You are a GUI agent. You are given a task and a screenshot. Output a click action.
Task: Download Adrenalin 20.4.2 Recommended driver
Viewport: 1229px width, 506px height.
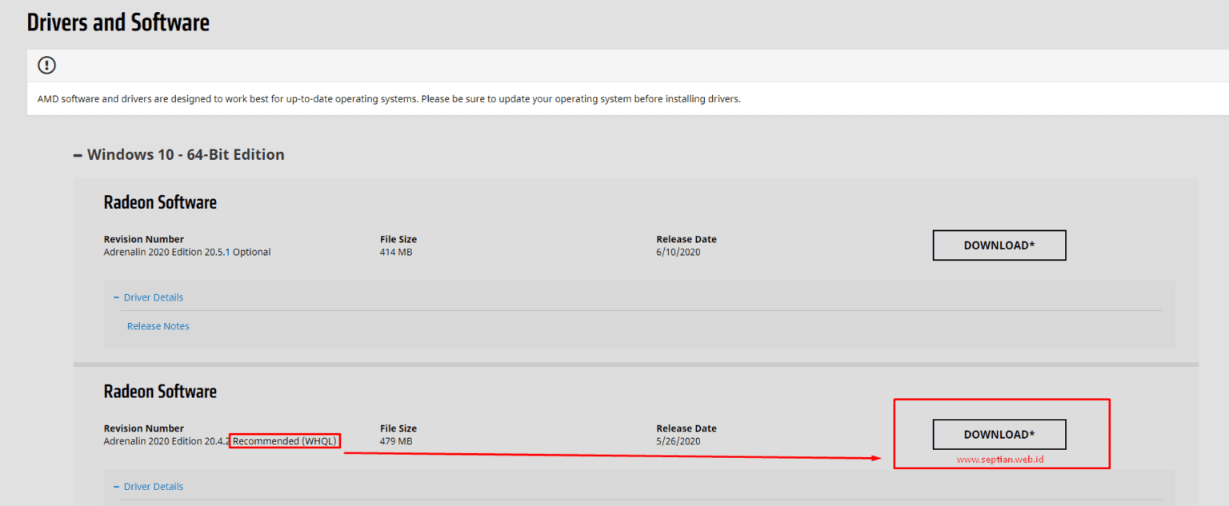coord(999,435)
